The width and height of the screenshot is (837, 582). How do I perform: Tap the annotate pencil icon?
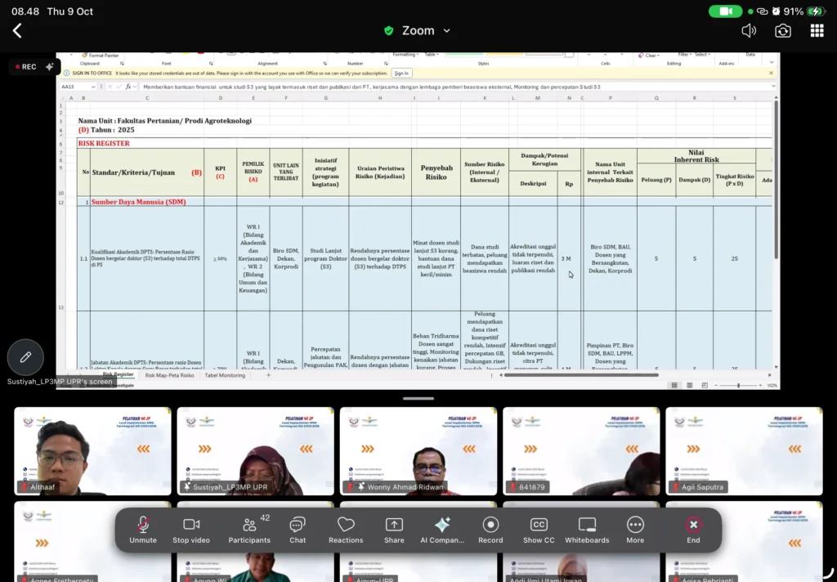coord(25,357)
